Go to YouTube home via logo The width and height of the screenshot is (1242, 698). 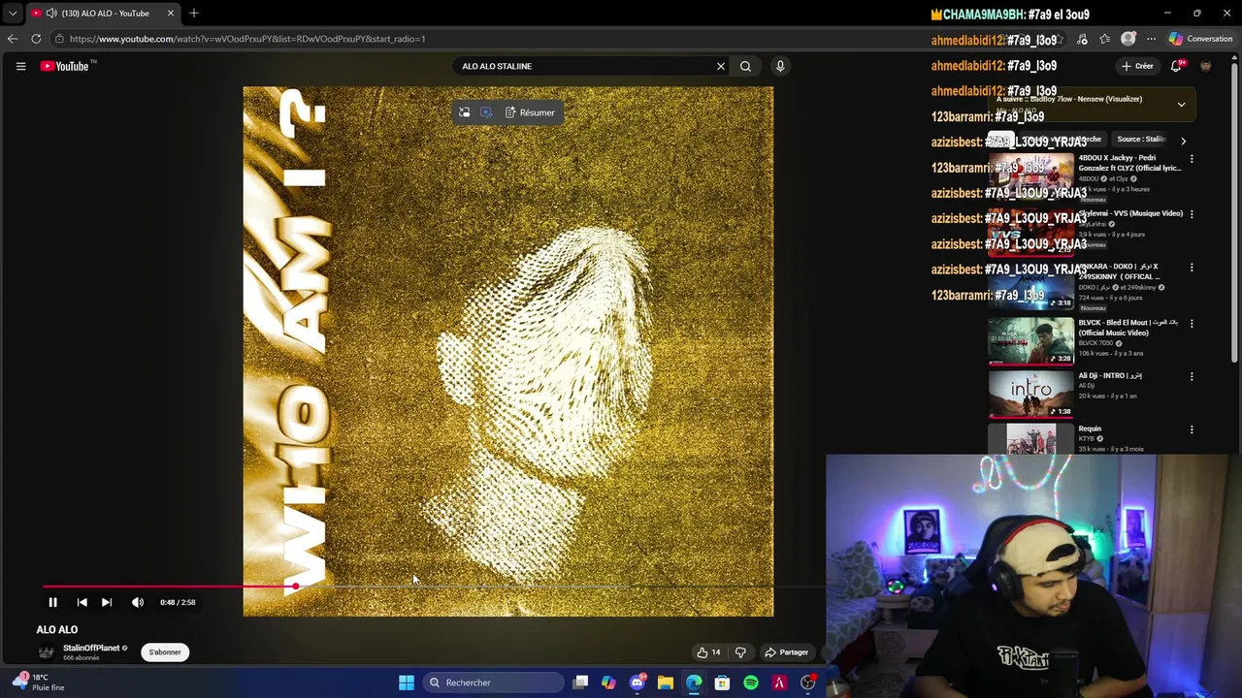coord(65,66)
